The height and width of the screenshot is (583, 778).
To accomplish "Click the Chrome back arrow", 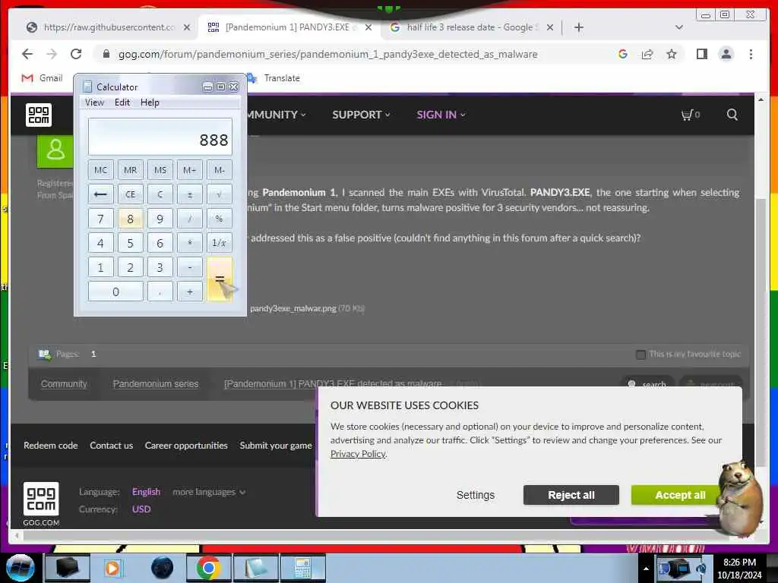I will tap(27, 54).
